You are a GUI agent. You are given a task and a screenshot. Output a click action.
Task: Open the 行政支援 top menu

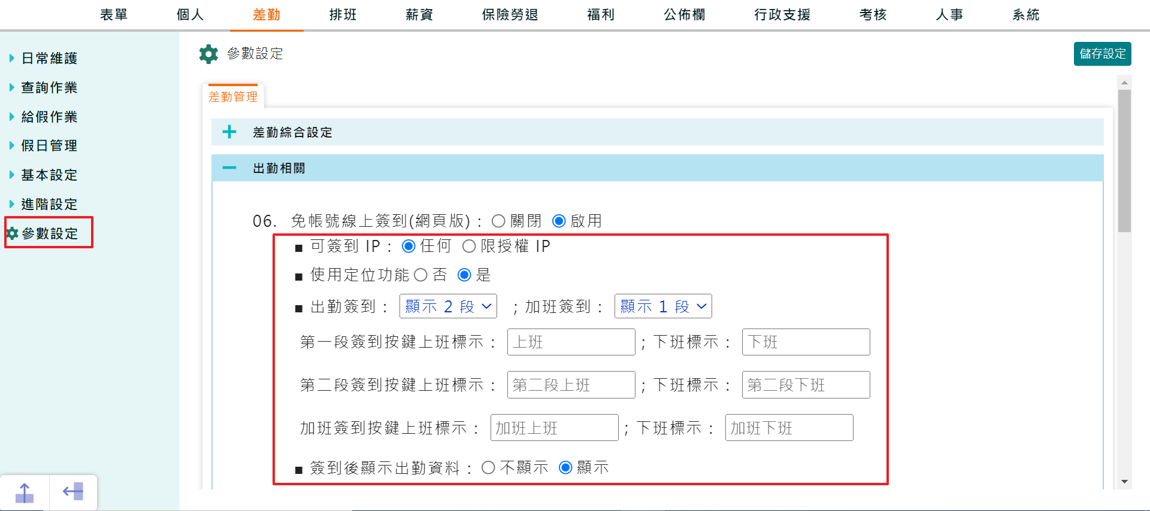point(782,15)
